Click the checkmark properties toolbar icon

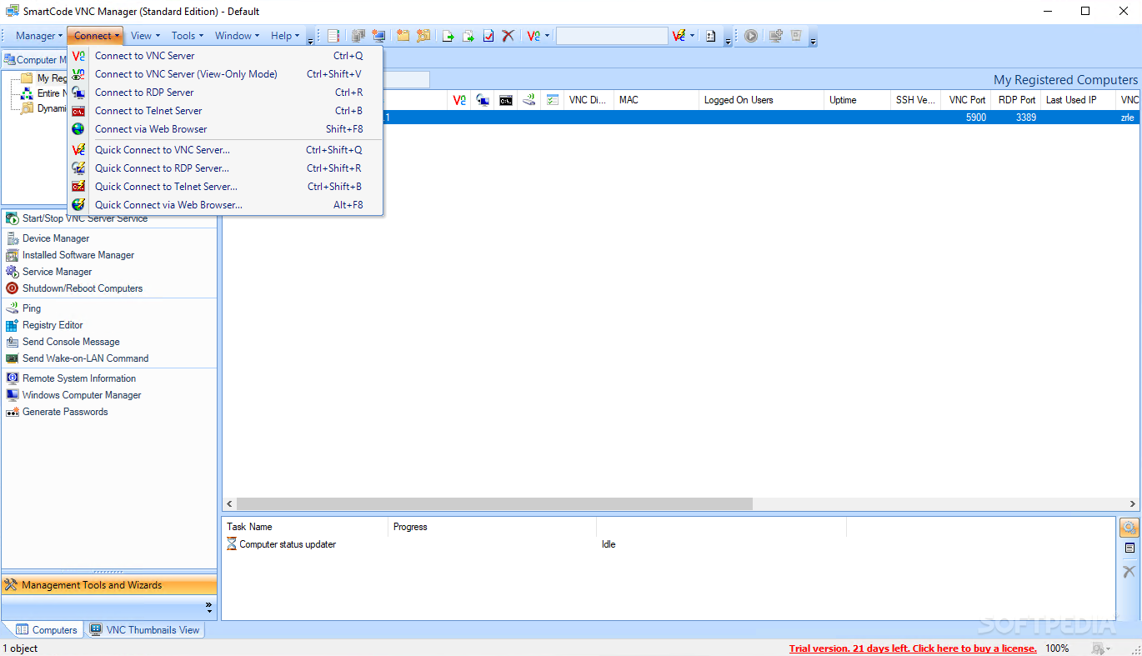pyautogui.click(x=488, y=36)
